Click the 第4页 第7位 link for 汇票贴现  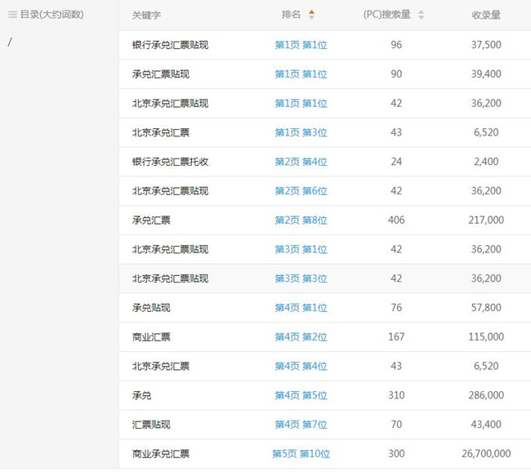pos(301,425)
